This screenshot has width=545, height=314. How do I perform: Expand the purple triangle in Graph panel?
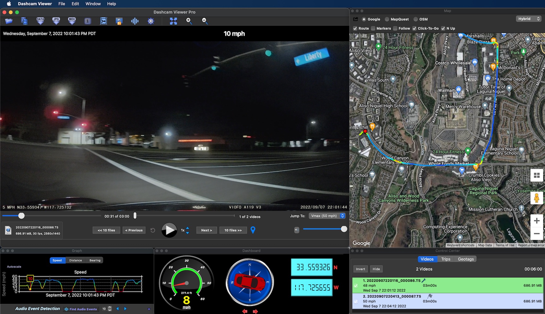pyautogui.click(x=149, y=309)
